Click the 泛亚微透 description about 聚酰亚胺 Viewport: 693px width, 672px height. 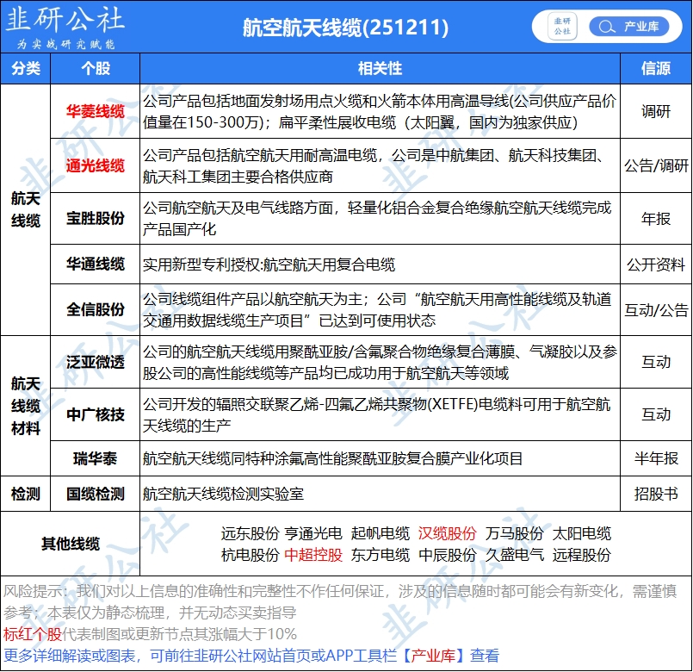[380, 363]
